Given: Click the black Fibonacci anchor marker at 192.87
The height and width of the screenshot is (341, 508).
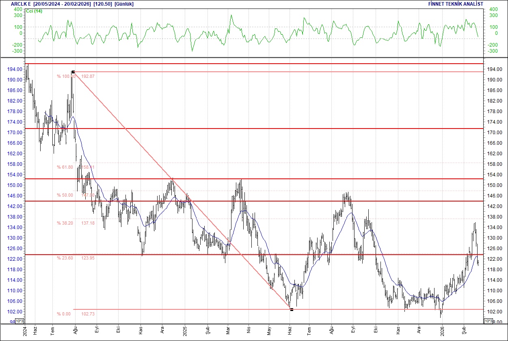Looking at the screenshot, I should (73, 71).
